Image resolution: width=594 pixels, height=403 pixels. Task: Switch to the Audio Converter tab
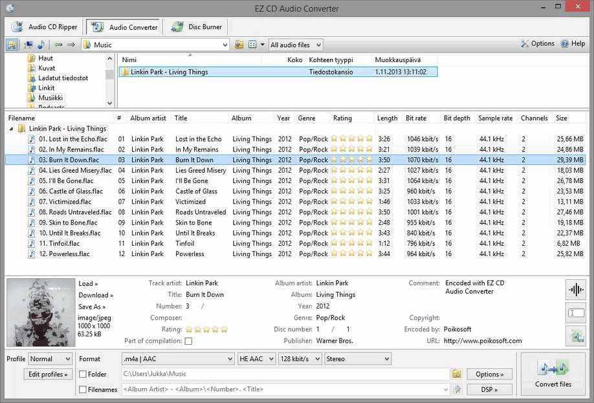point(124,27)
